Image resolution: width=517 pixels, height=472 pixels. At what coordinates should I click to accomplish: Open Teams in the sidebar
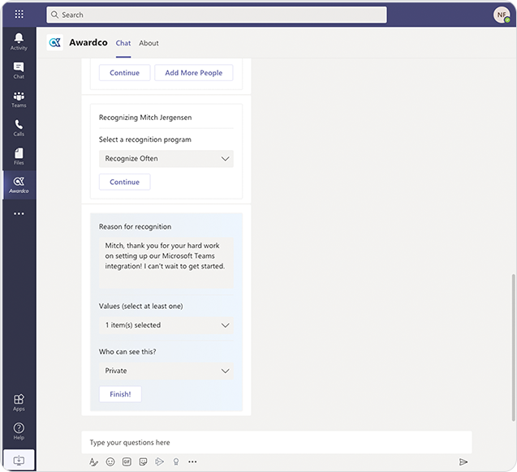pos(19,99)
